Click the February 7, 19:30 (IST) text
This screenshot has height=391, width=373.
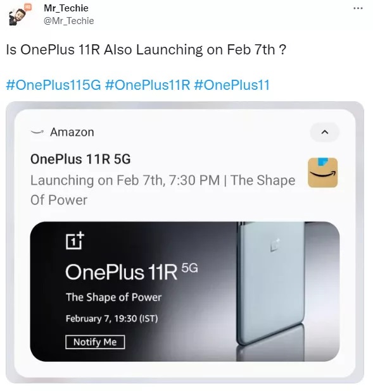[x=112, y=318]
